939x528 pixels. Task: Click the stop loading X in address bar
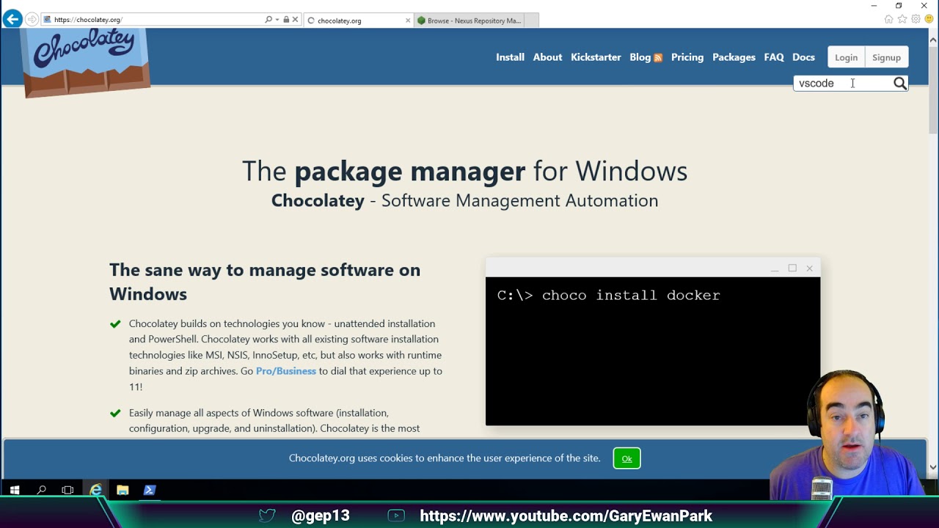(295, 20)
